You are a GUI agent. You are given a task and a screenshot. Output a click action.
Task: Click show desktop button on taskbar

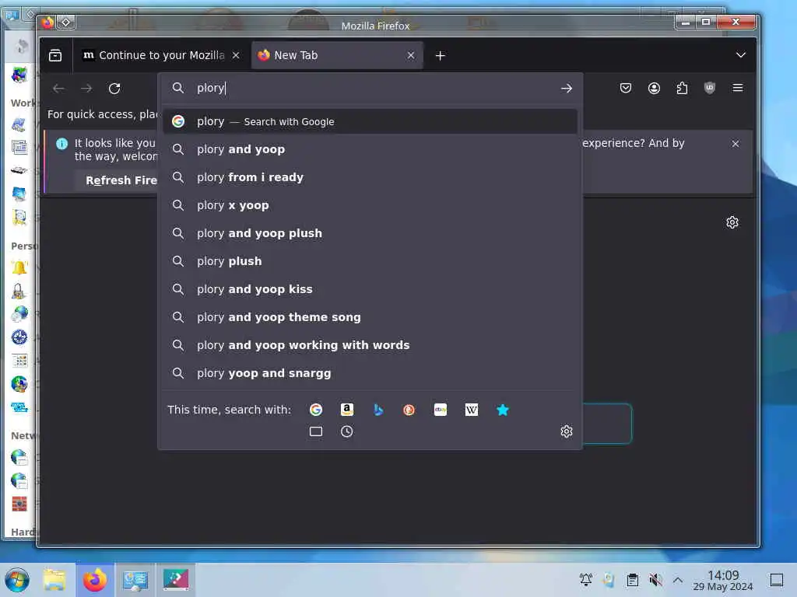[776, 580]
